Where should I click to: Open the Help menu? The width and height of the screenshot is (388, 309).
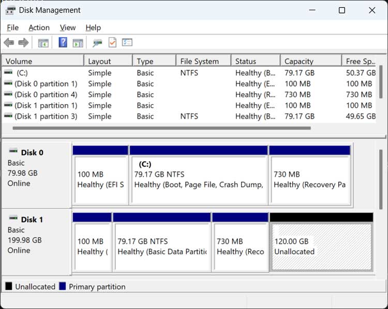pos(93,28)
